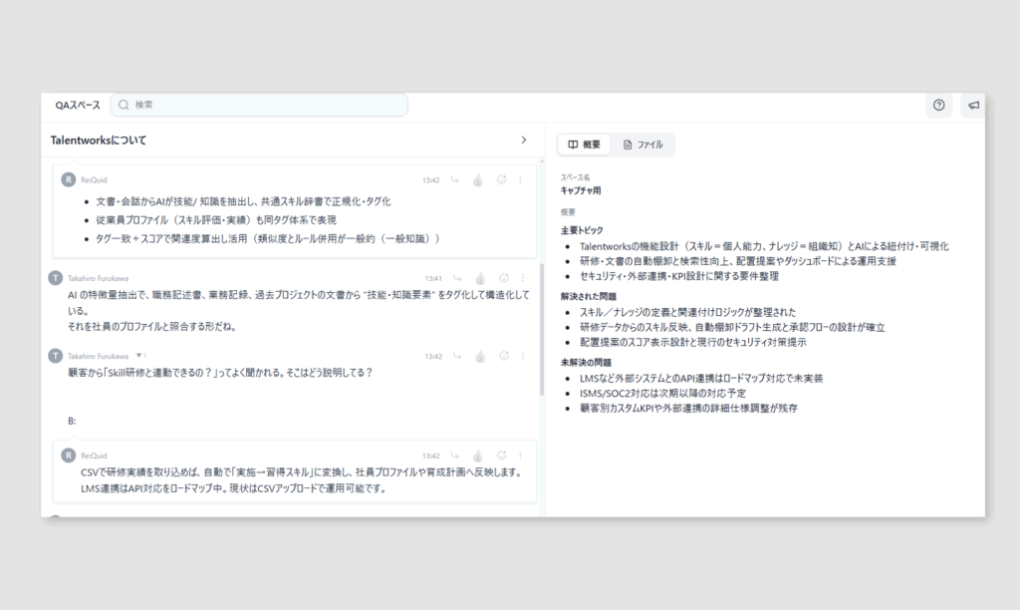Click Takahiro Furukawa's avatar on 13:41 message

pyautogui.click(x=56, y=278)
